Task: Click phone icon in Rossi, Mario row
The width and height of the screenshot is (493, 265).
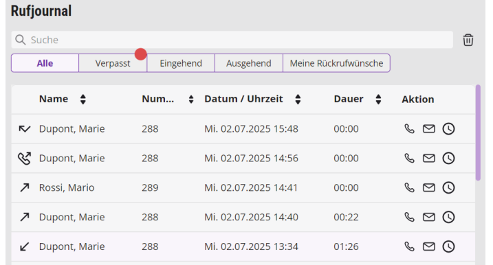Action: (409, 187)
